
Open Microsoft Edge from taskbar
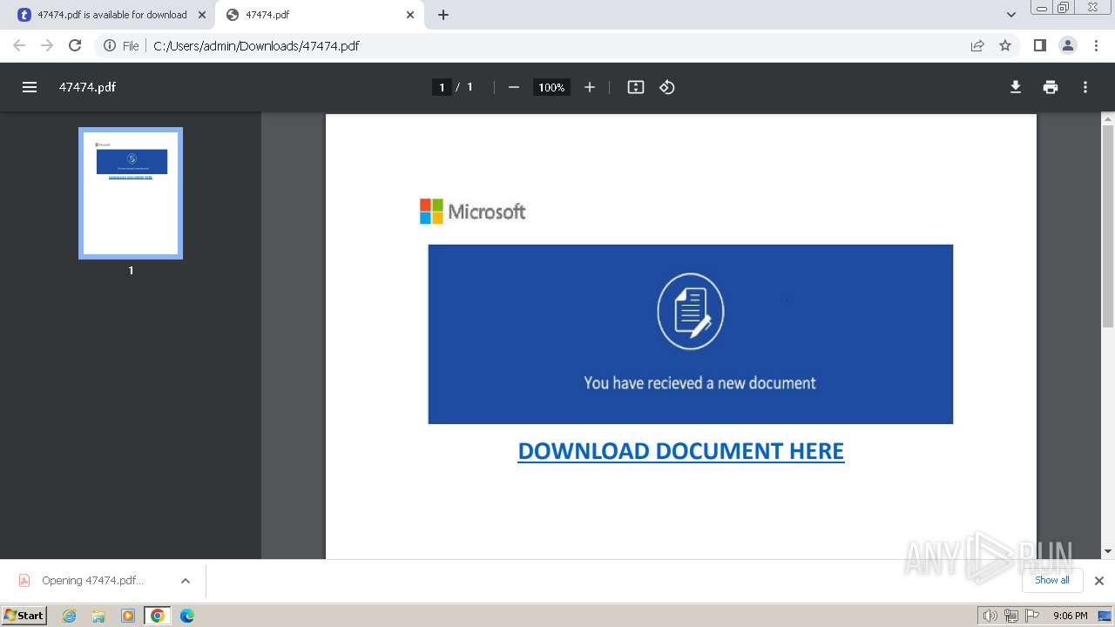(187, 616)
